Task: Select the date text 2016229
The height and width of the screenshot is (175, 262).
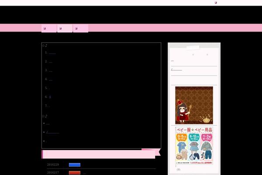Action: click(53, 164)
